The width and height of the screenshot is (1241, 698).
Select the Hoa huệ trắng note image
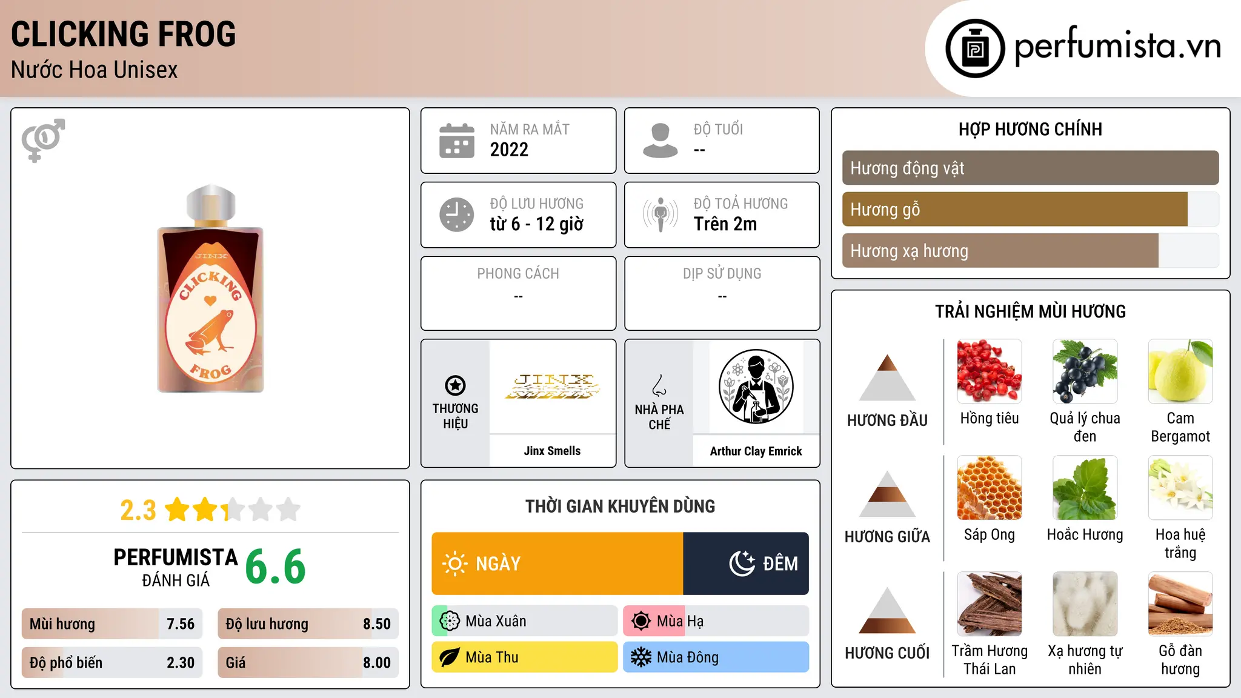[1180, 487]
